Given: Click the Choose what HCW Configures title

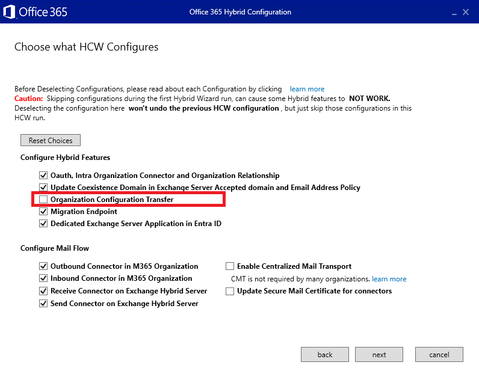Looking at the screenshot, I should (x=87, y=47).
